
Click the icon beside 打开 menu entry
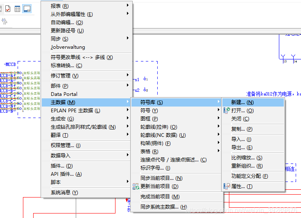[227, 111]
